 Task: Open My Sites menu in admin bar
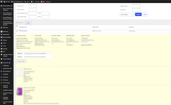click(x=7, y=2)
